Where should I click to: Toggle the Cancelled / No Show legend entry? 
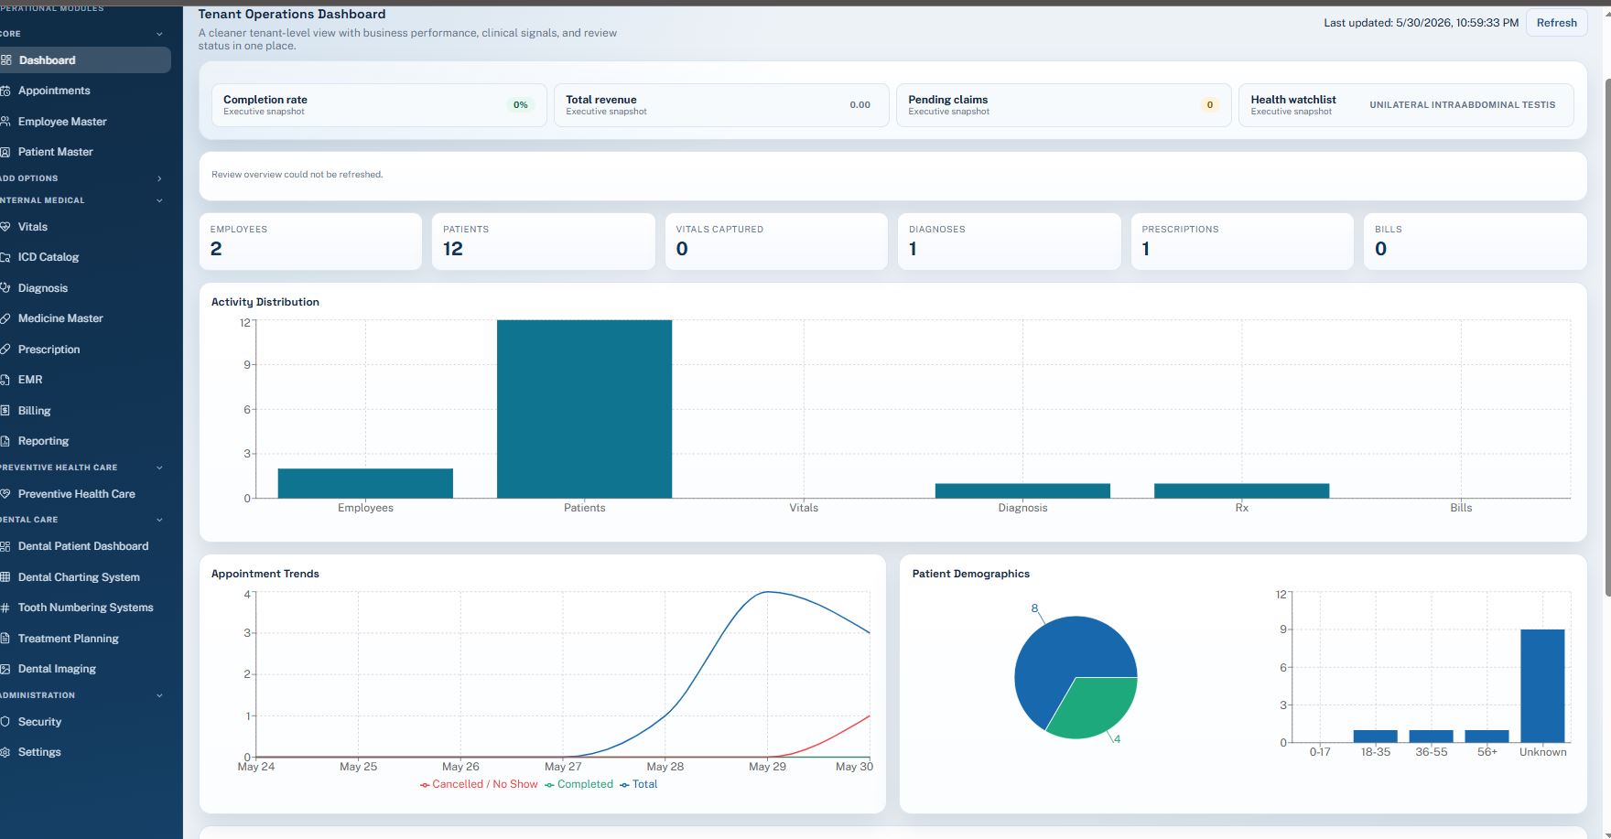click(479, 784)
